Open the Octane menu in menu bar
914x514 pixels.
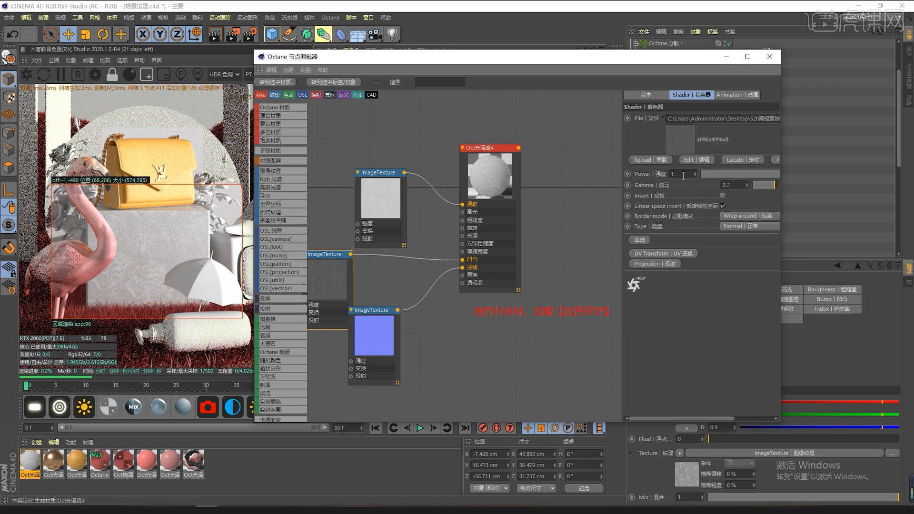coord(330,18)
